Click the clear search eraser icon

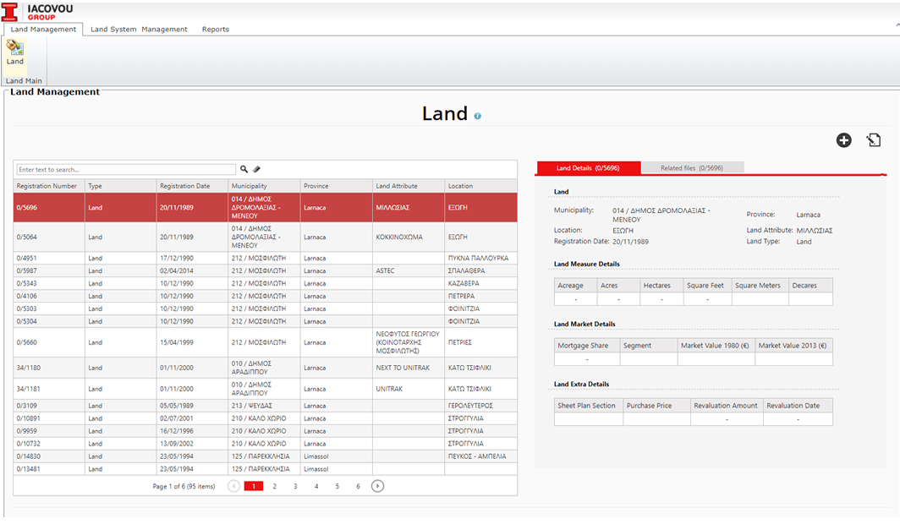tap(257, 170)
